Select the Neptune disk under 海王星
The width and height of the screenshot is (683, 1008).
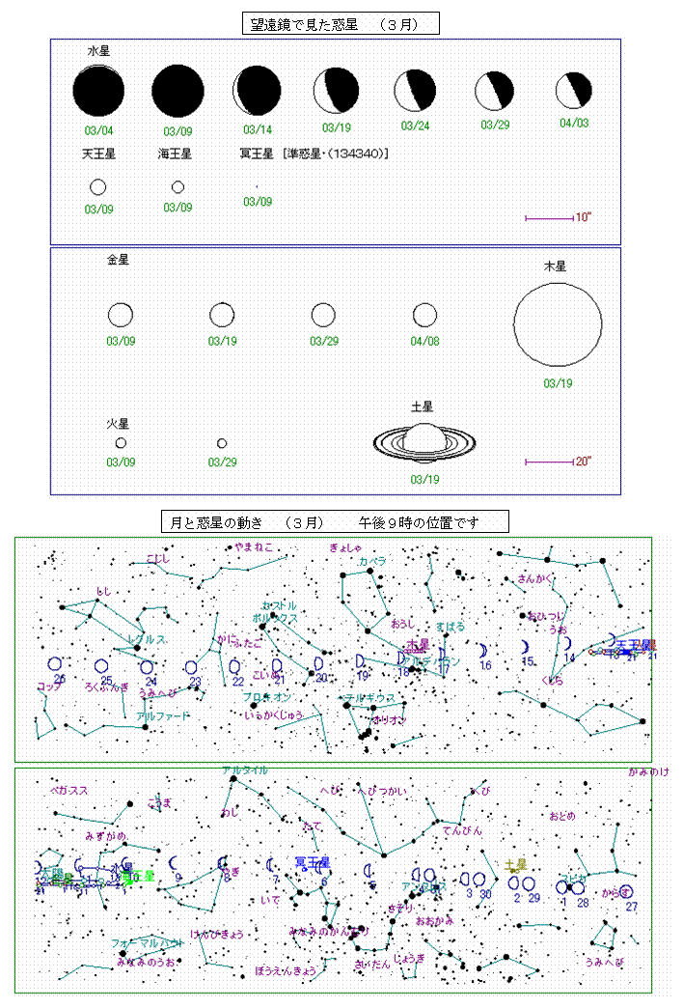(x=178, y=187)
